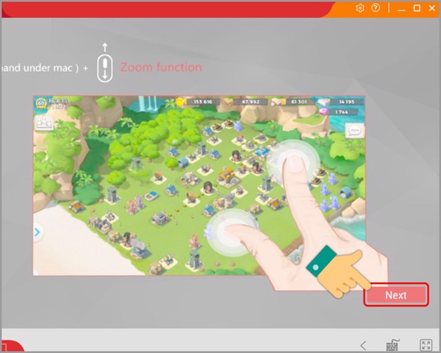Click the resource counter showing 61 301

293,101
